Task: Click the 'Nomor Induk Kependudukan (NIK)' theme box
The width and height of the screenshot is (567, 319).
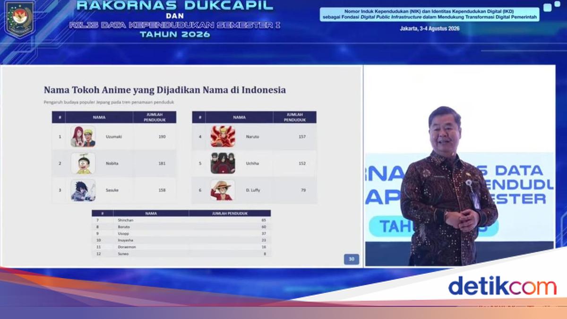Action: [429, 14]
